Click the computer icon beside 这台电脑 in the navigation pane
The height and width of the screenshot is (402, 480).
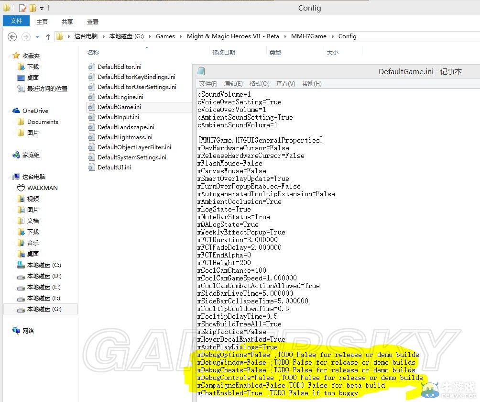[x=16, y=177]
